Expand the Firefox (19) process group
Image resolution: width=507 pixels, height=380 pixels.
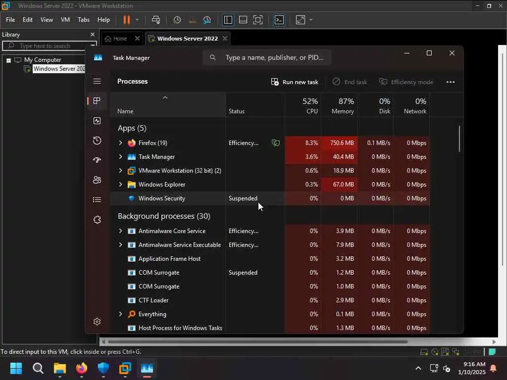pos(120,143)
